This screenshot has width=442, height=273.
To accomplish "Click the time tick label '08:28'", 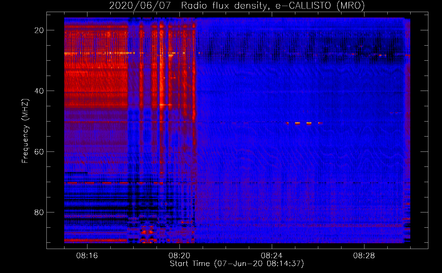I will [x=364, y=256].
